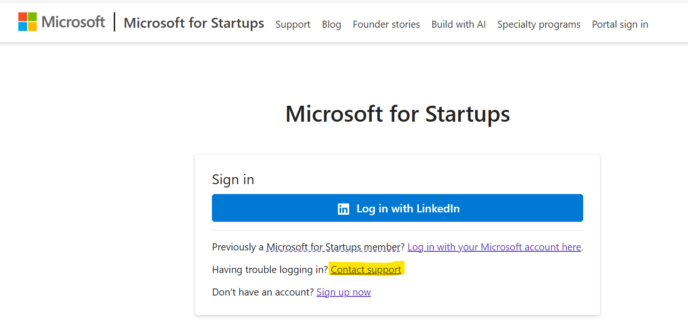Click the Microsoft for Startups header title

(x=194, y=23)
